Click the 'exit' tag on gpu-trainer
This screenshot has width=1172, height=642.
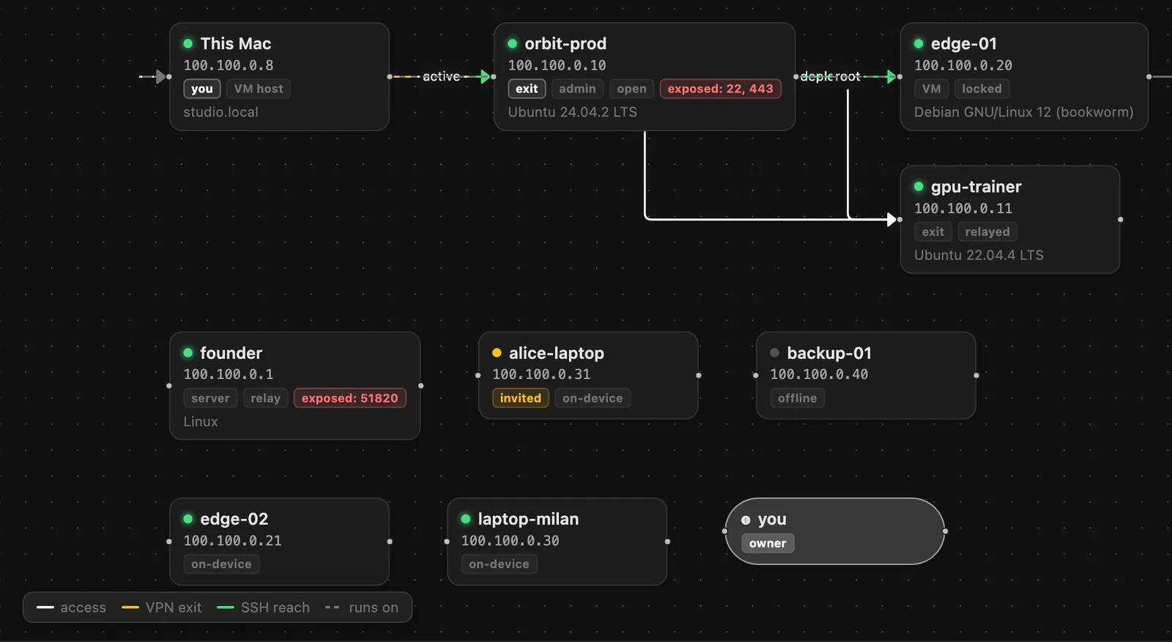(x=933, y=232)
